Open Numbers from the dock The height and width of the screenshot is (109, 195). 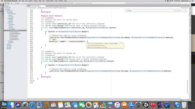pos(103,105)
